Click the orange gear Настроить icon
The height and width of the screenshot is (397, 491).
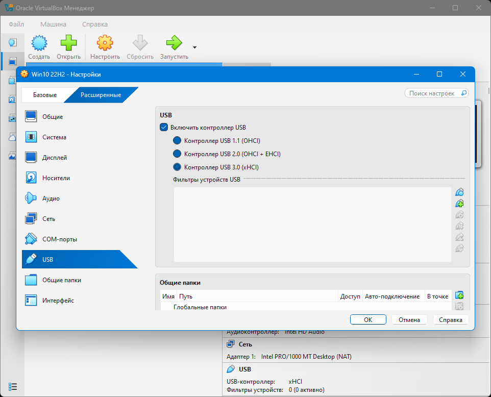coord(105,43)
